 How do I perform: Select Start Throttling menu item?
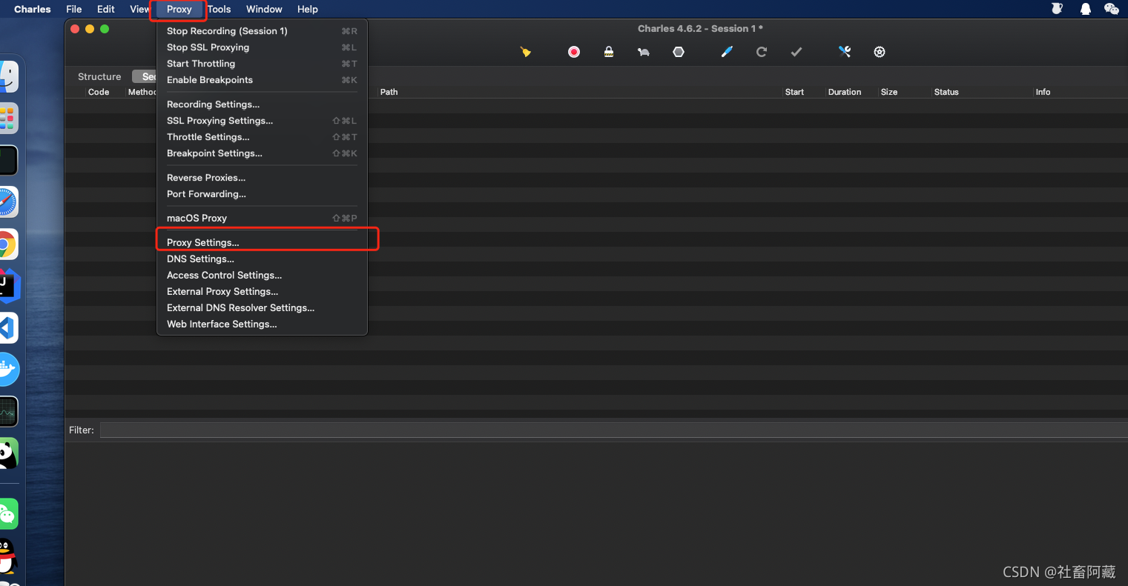[x=263, y=64]
